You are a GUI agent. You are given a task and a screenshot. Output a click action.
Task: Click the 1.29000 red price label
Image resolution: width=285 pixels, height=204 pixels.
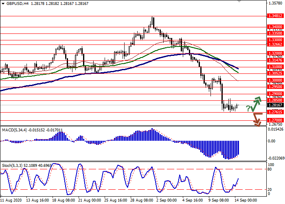pyautogui.click(x=275, y=94)
